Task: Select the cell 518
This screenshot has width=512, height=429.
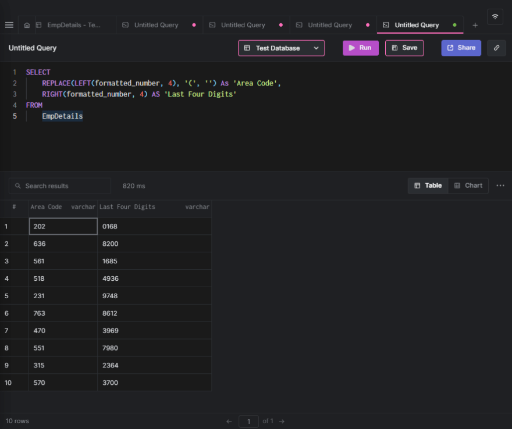Action: click(x=63, y=278)
